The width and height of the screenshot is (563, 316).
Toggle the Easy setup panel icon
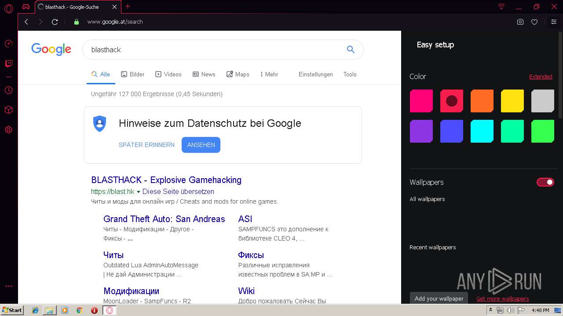click(x=554, y=22)
